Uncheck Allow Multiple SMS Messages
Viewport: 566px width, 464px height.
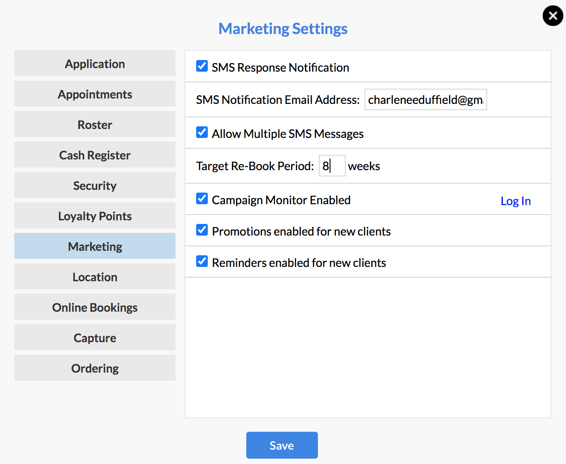202,133
